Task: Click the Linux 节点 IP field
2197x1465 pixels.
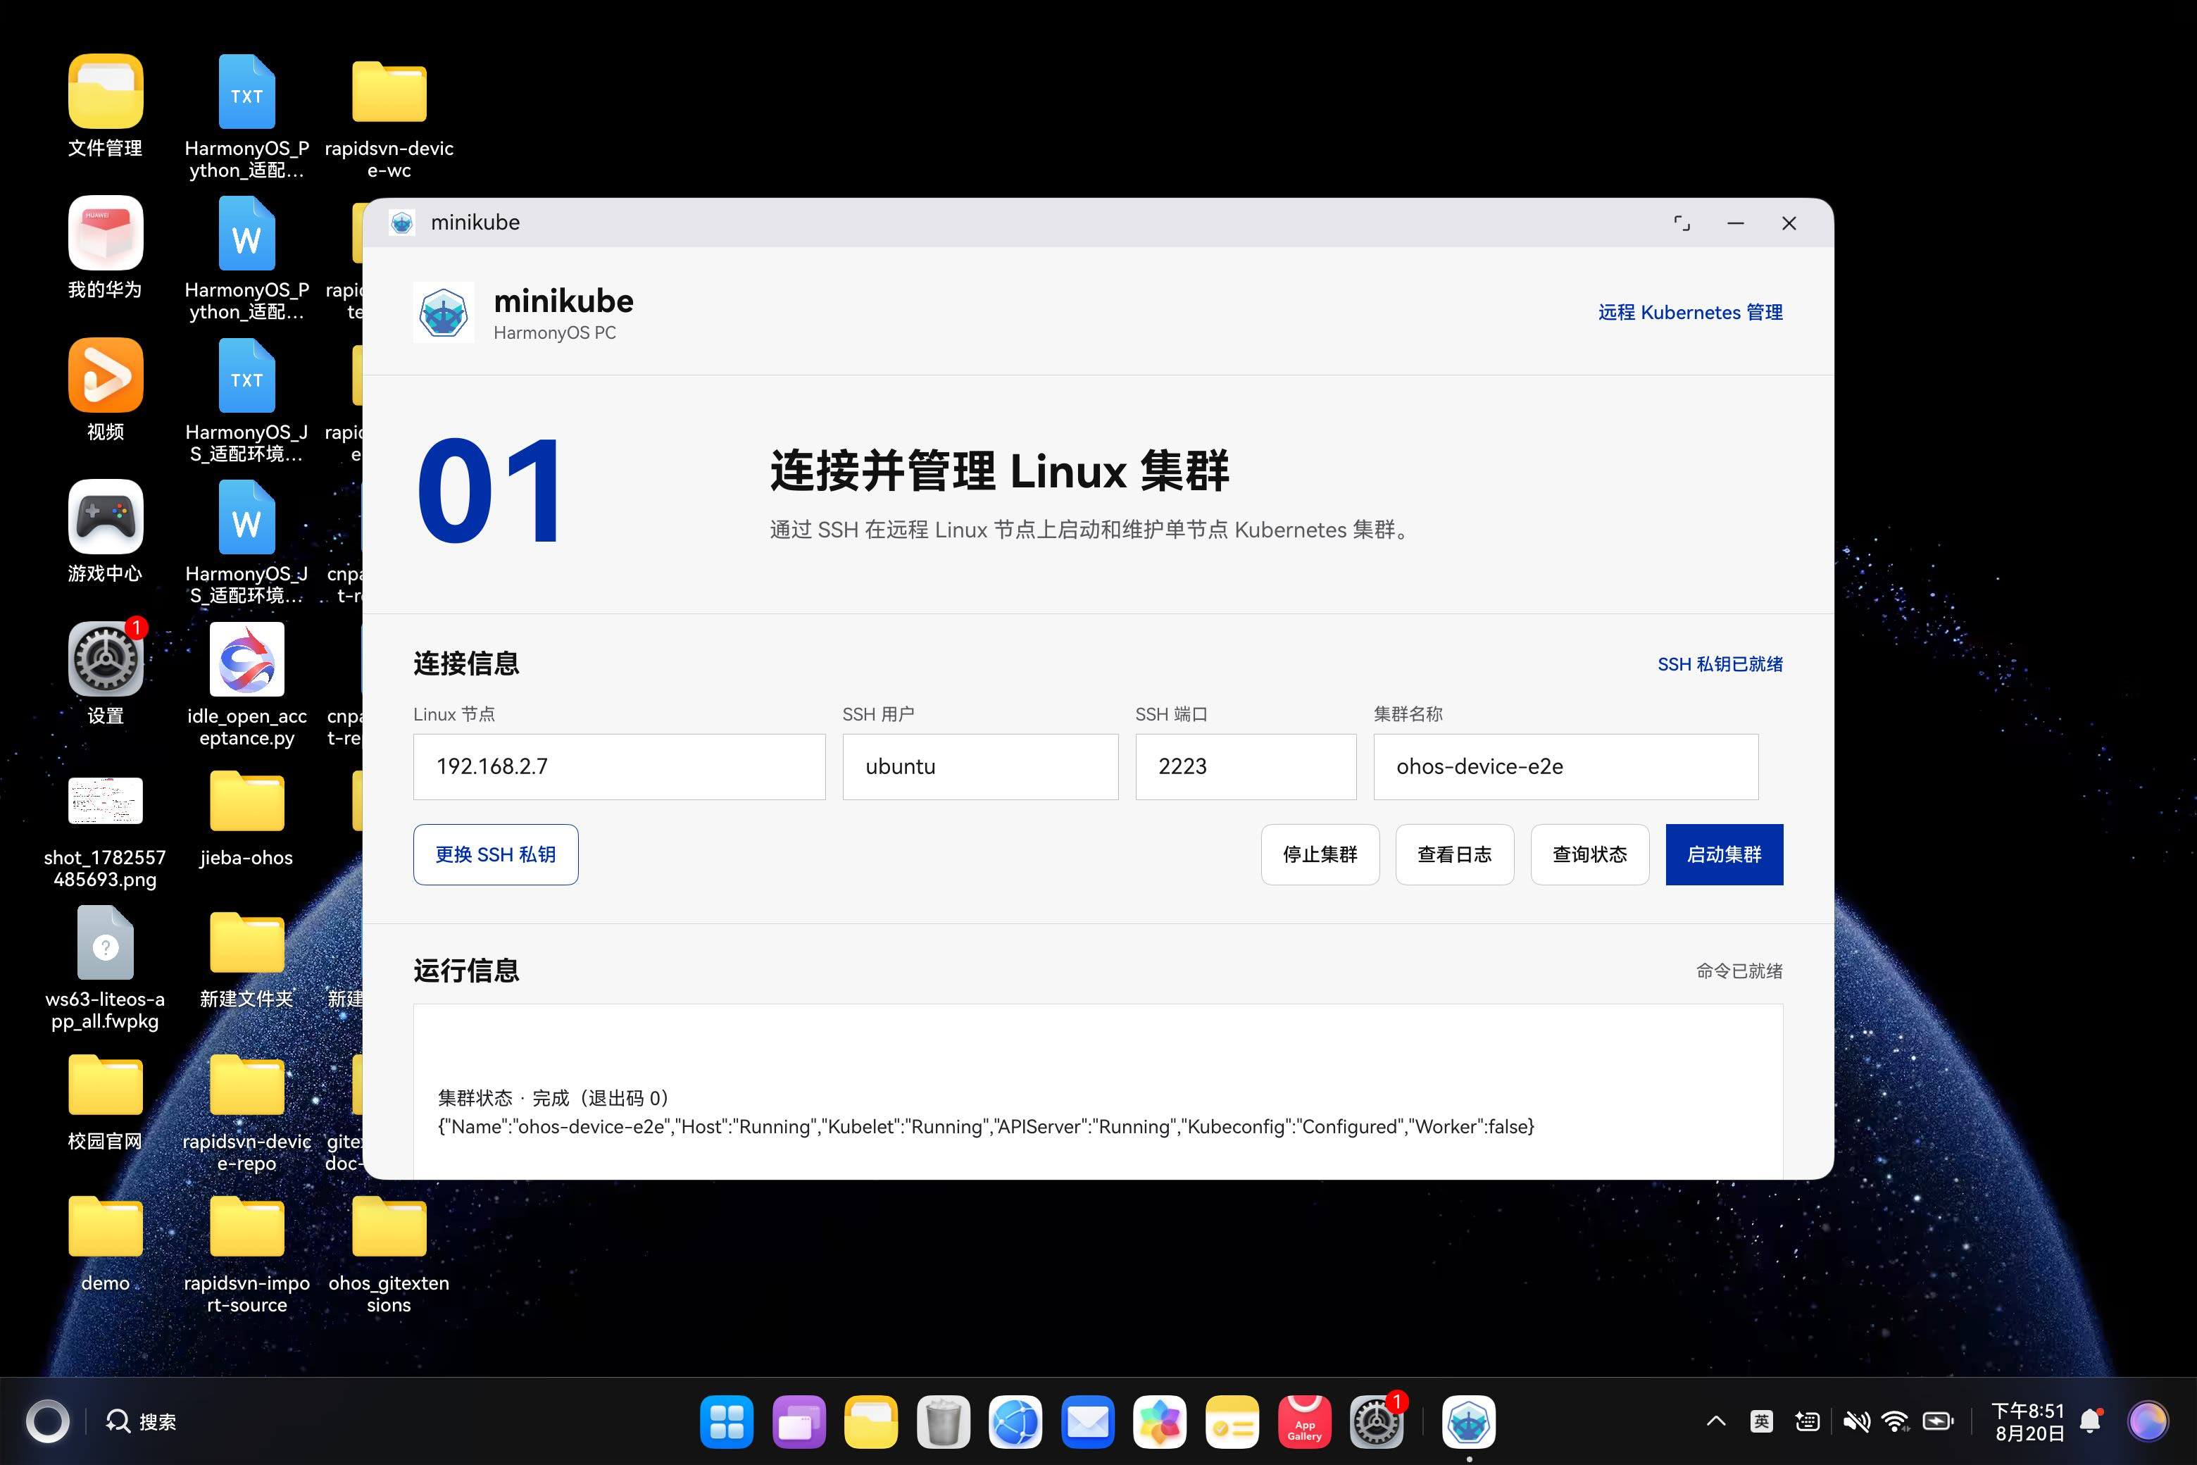Action: coord(619,767)
